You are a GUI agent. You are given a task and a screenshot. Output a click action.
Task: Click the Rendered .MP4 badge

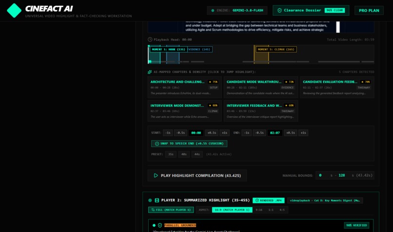pos(269,200)
